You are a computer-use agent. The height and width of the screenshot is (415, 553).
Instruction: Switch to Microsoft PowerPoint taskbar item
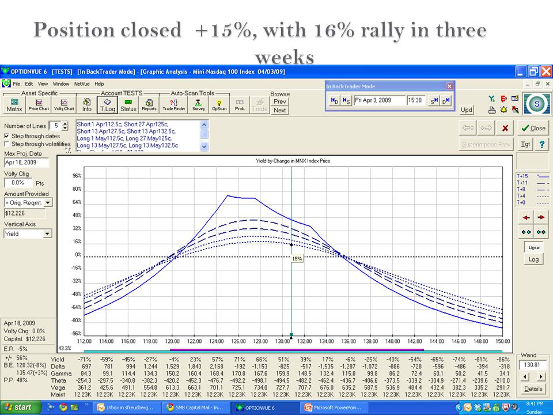click(x=334, y=408)
